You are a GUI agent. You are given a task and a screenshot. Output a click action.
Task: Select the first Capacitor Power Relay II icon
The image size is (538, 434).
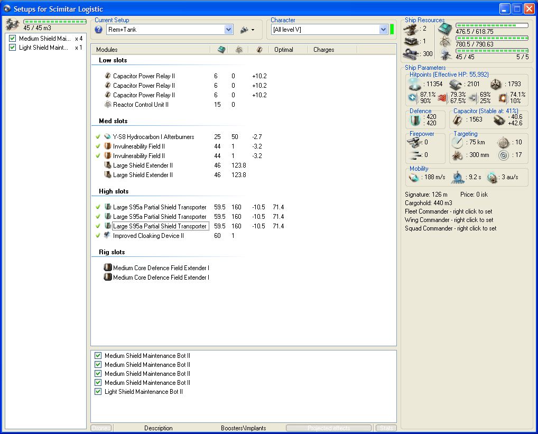click(x=108, y=76)
